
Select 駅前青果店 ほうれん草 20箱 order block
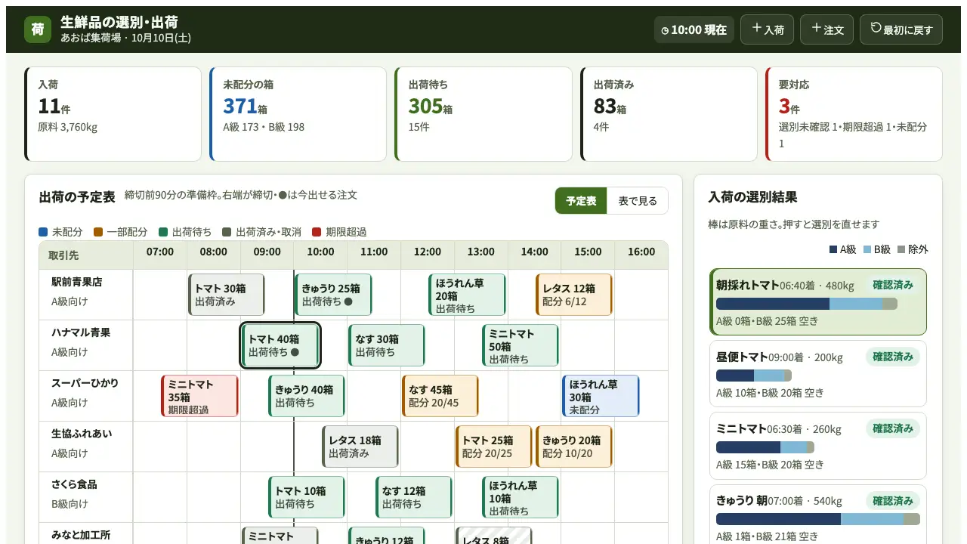[x=467, y=295]
